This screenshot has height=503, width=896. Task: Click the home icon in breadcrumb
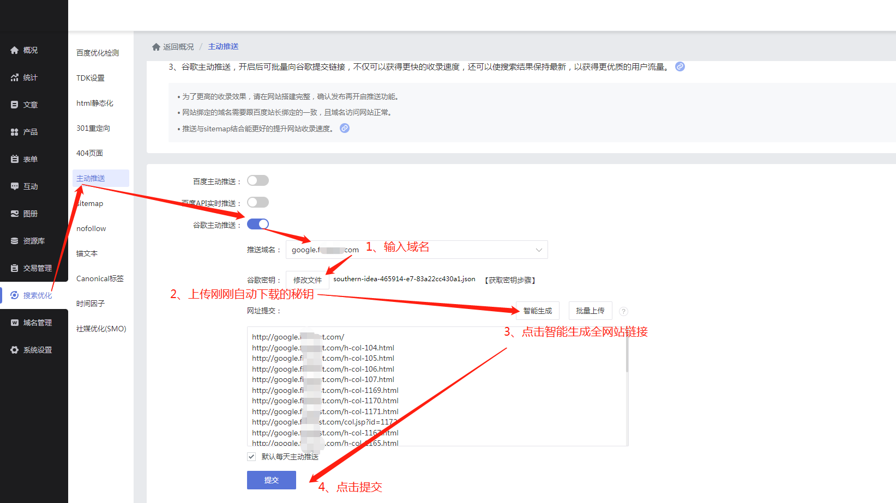click(x=156, y=47)
